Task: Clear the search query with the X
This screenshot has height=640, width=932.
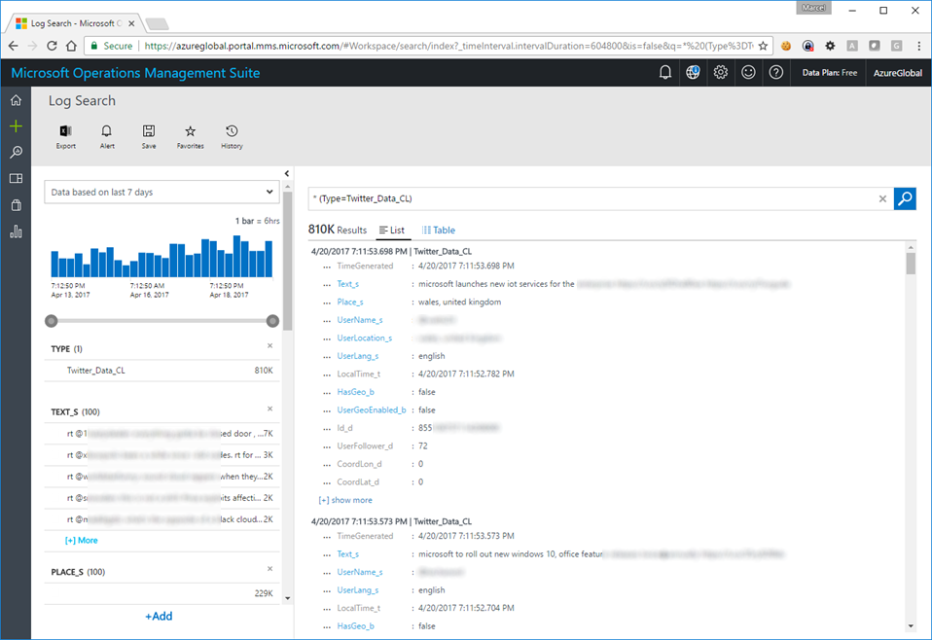Action: [882, 199]
